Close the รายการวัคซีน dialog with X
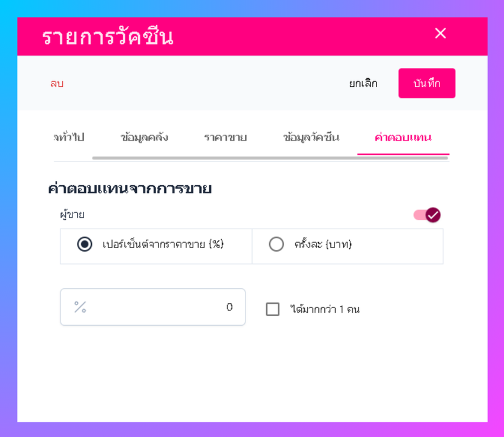The height and width of the screenshot is (437, 504). [x=440, y=33]
